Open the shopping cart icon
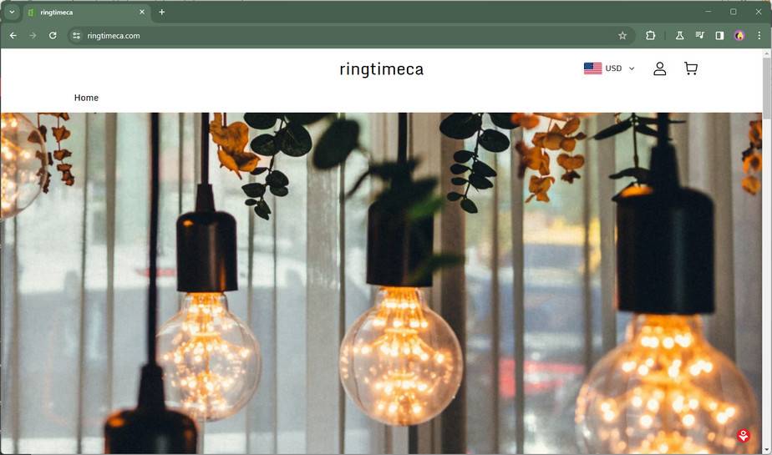Image resolution: width=772 pixels, height=455 pixels. [x=691, y=68]
